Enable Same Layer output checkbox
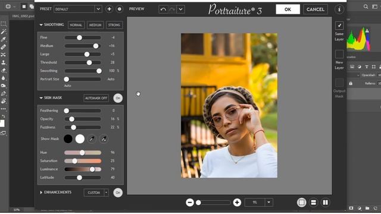Viewport: 381px width, 214px height. [339, 26]
